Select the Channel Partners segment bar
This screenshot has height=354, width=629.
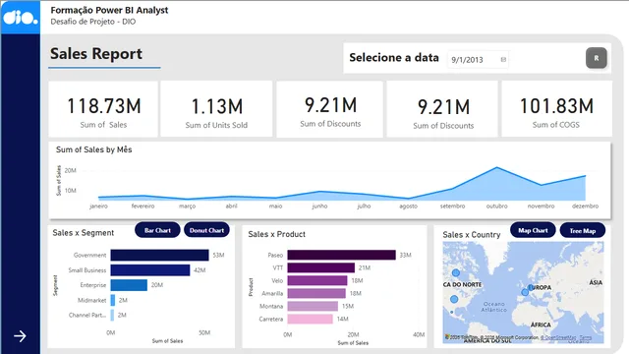112,315
